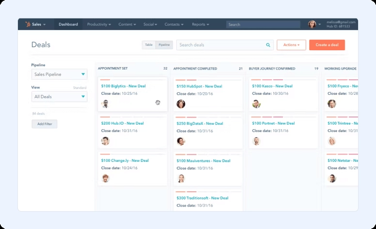The height and width of the screenshot is (229, 376).
Task: Click owner avatar on Biglytics deal card
Action: [105, 104]
